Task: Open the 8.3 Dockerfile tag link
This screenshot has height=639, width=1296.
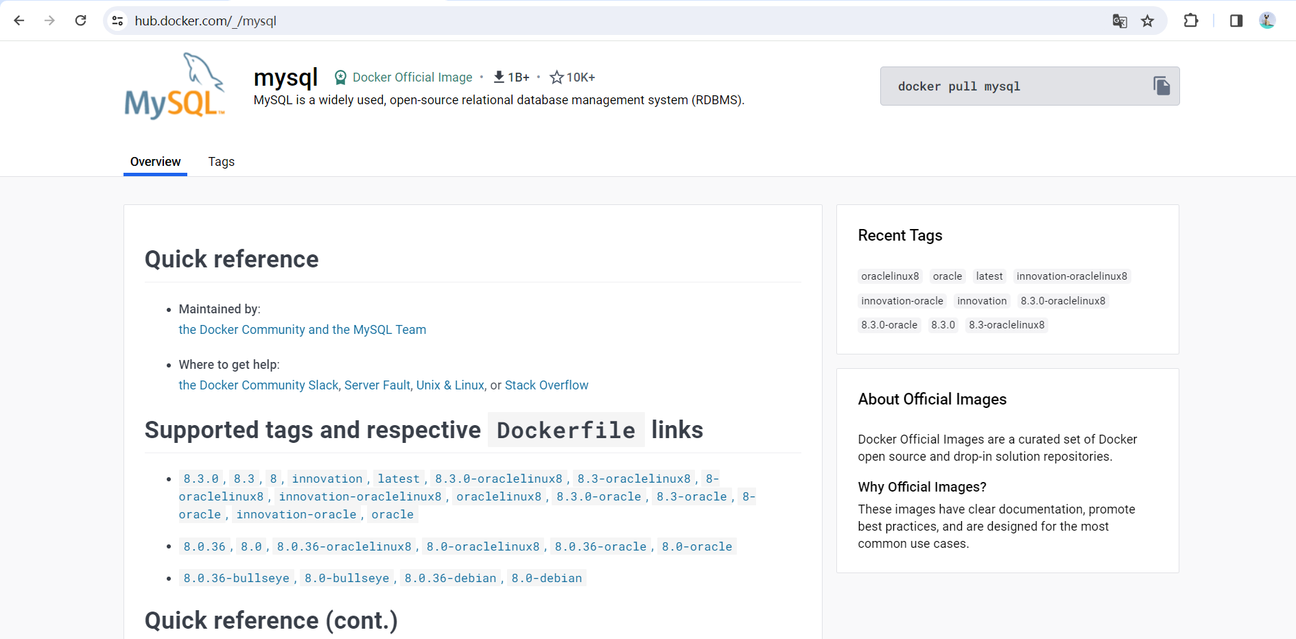Action: click(244, 479)
